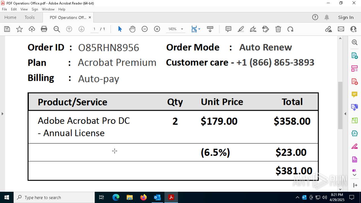Viewport: 361px width, 203px height.
Task: Select the Highlight text pen tool
Action: [241, 29]
